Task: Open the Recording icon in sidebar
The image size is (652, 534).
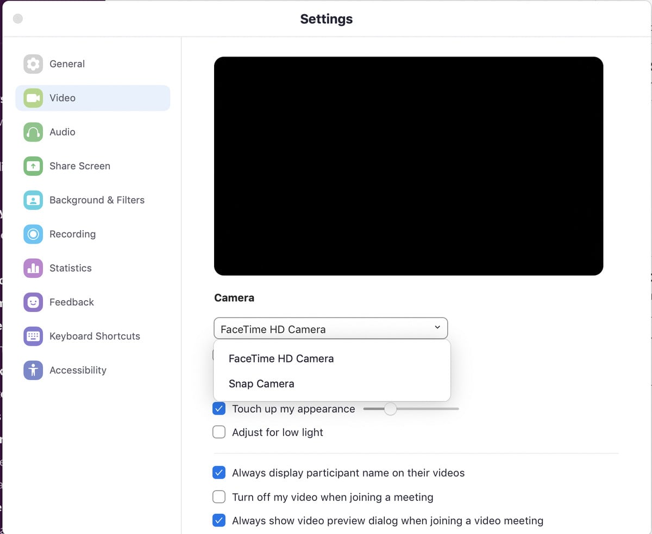Action: 33,234
